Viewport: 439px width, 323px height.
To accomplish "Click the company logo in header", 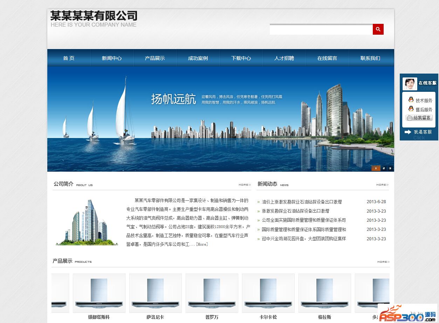I will point(94,19).
